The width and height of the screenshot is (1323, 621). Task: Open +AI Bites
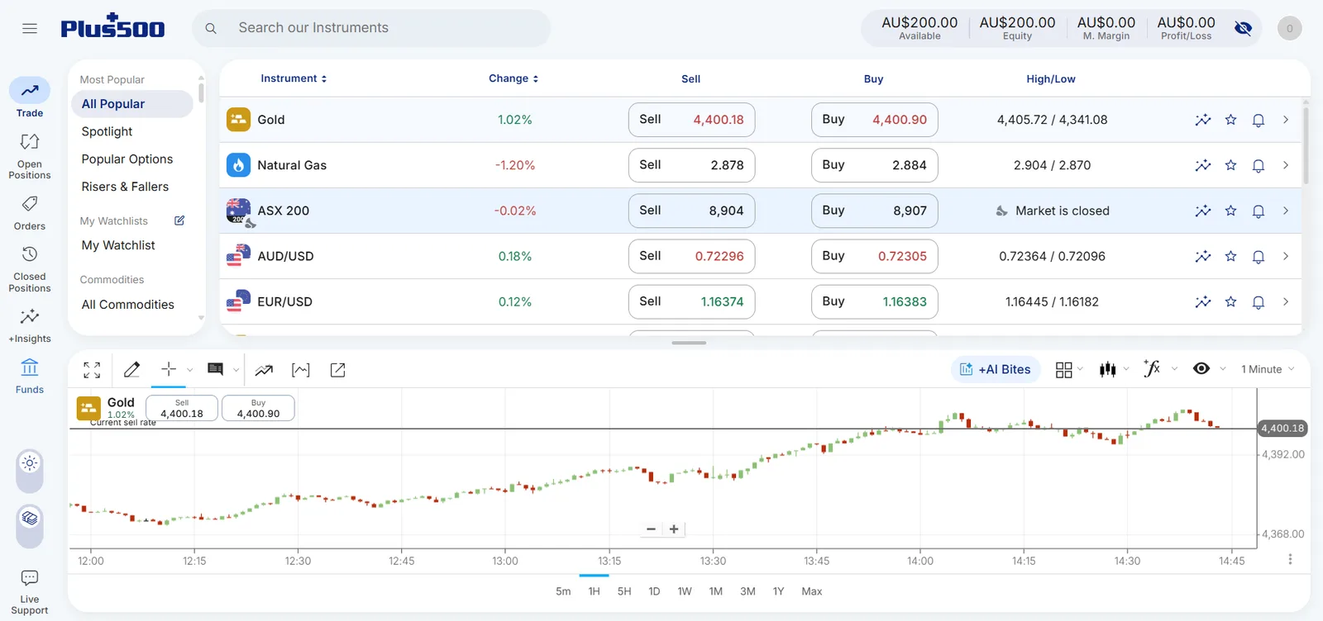pos(996,369)
